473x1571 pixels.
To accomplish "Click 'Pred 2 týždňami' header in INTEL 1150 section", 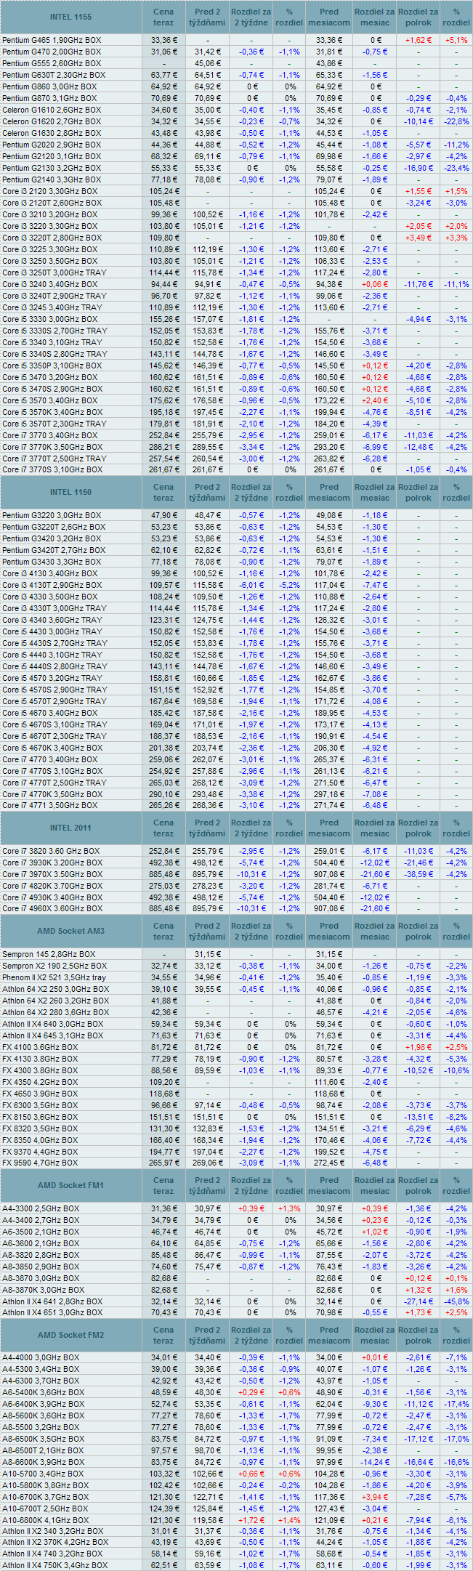I will coord(207,492).
